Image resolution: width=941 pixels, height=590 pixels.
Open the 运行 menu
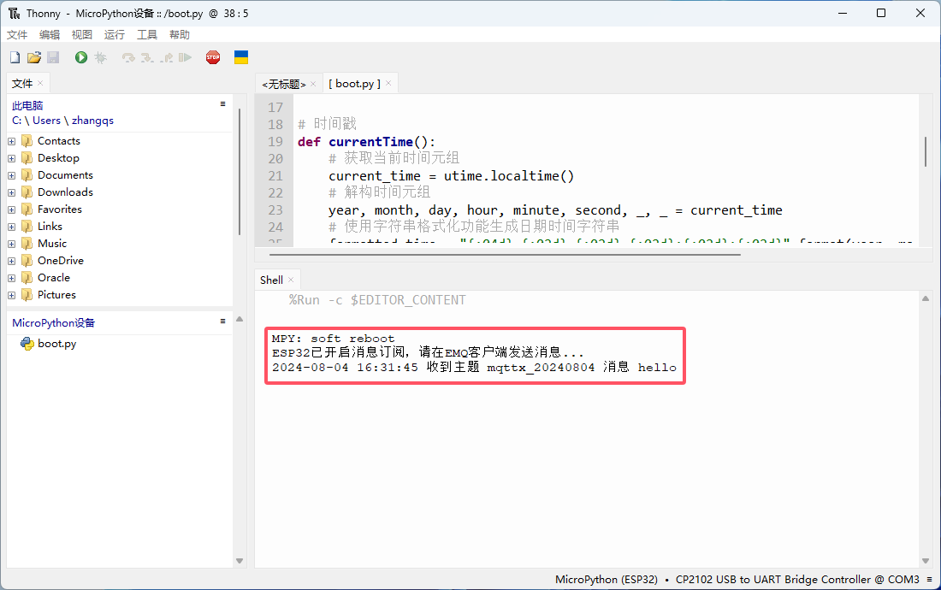pos(114,34)
